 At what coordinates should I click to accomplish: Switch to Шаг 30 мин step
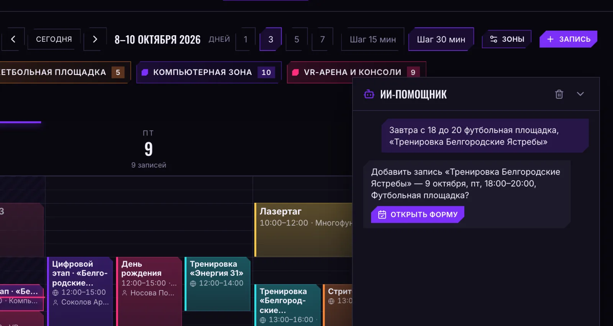(x=441, y=39)
